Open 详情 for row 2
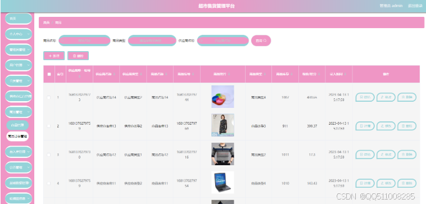The height and width of the screenshot is (204, 426). pos(365,126)
